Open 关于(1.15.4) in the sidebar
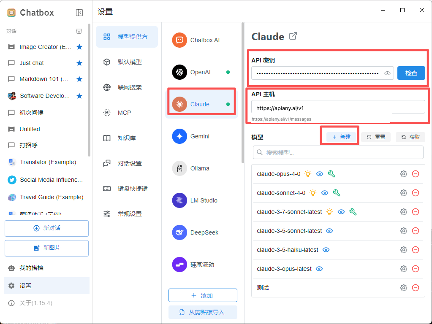Image resolution: width=432 pixels, height=324 pixels. pos(46,303)
